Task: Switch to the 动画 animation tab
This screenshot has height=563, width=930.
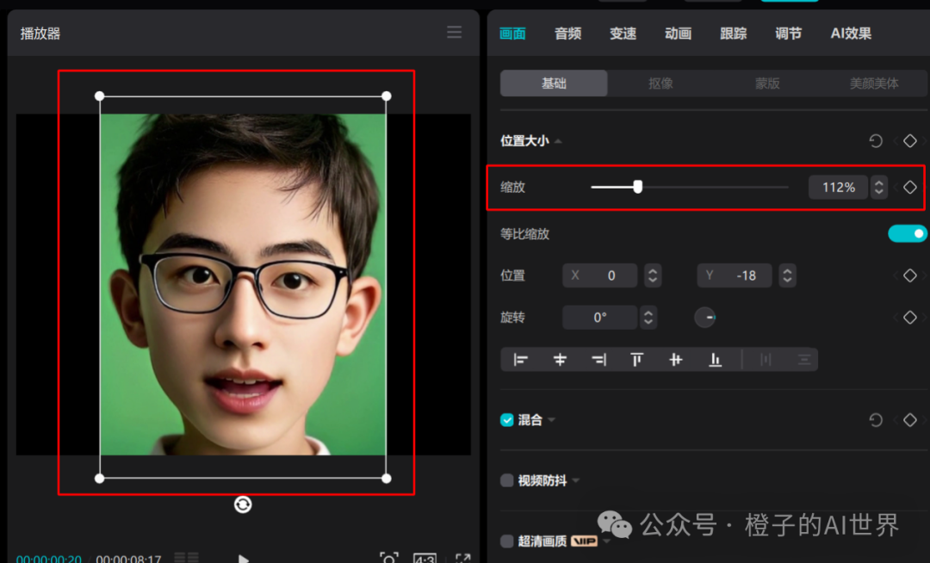Action: 678,34
